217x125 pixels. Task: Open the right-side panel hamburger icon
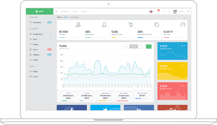click(188, 11)
